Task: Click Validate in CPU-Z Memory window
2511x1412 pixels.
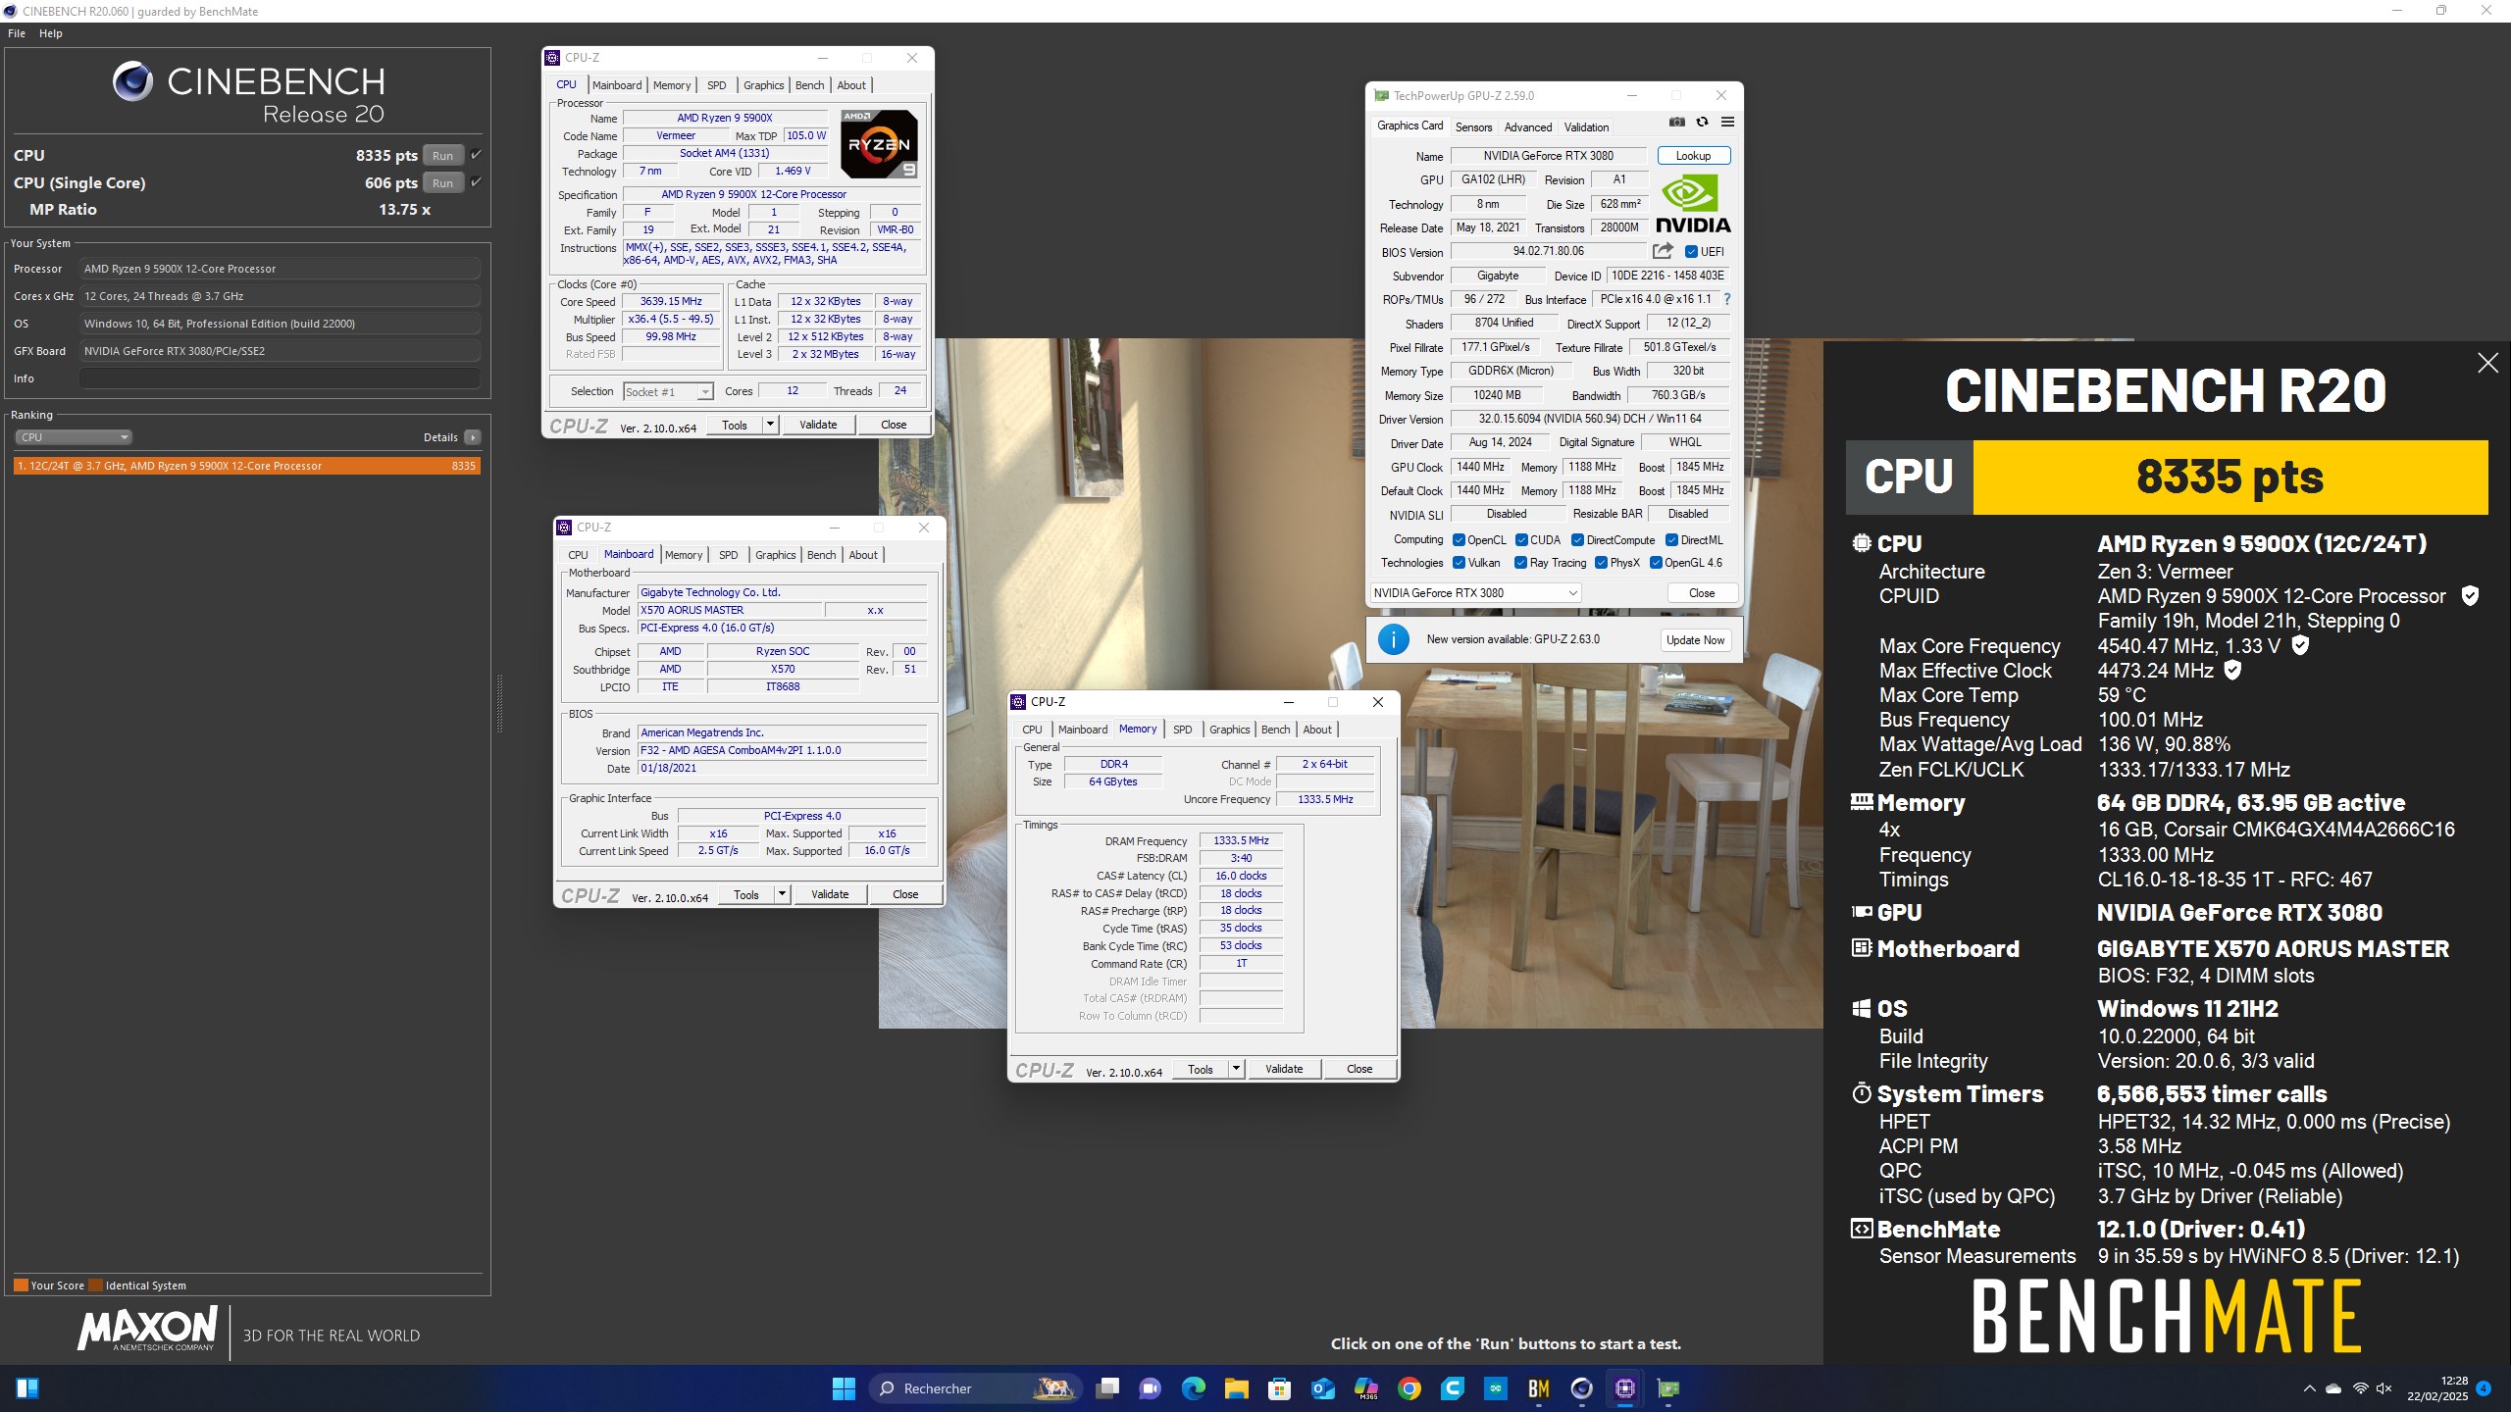Action: (x=1284, y=1069)
